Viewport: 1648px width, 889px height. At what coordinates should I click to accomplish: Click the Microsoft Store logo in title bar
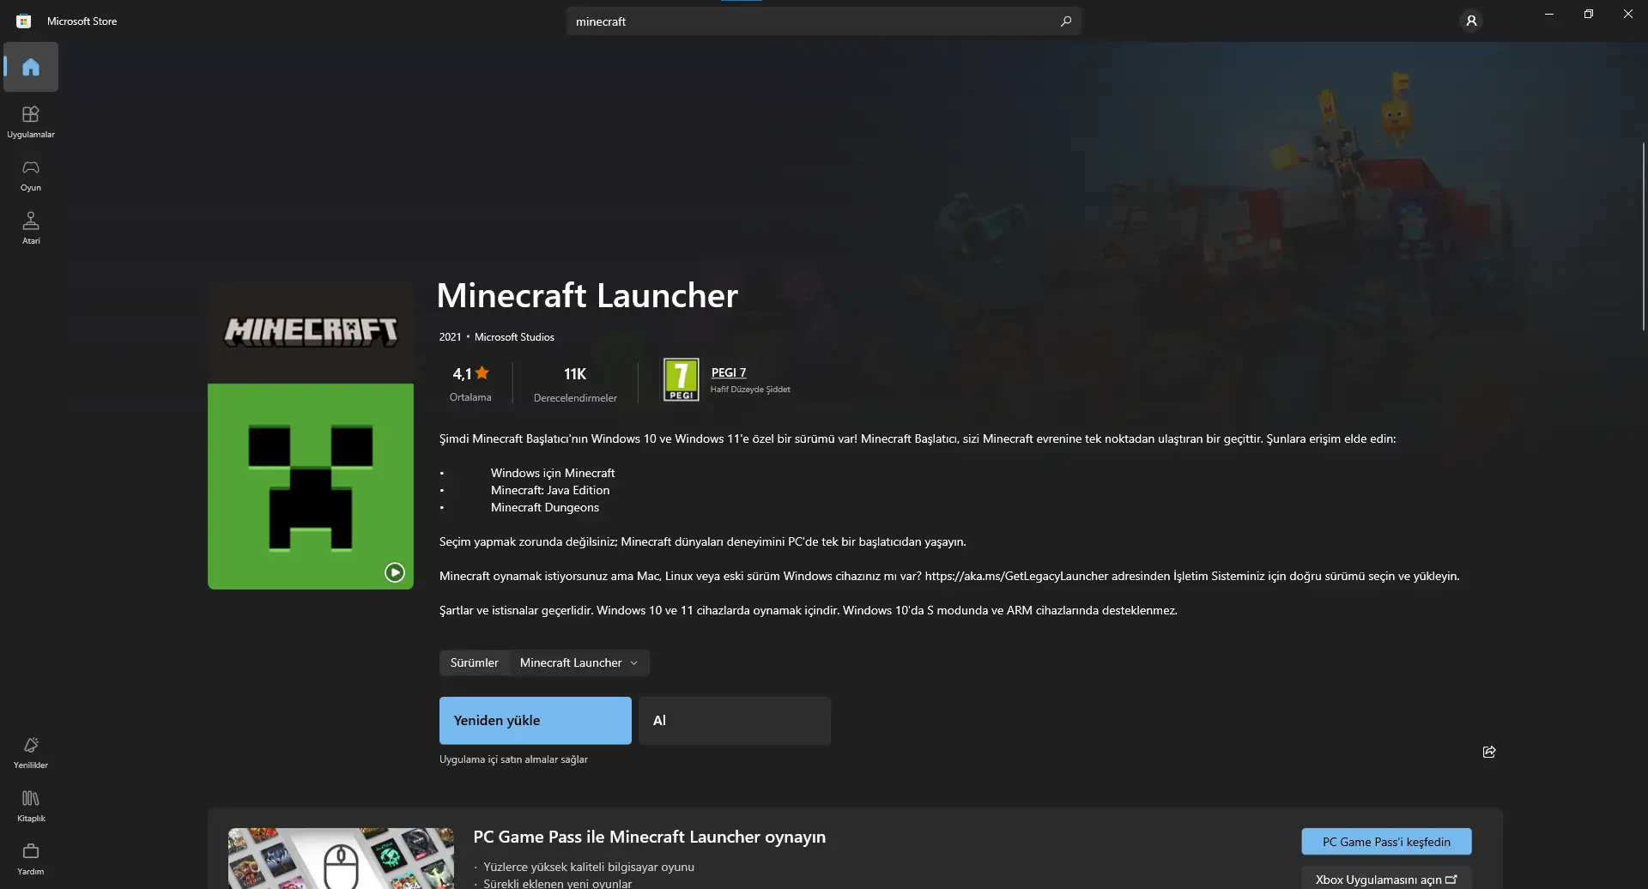click(x=24, y=21)
